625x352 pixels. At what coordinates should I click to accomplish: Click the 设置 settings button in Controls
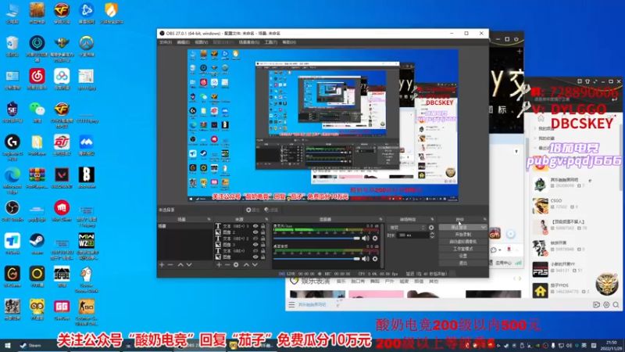[462, 256]
